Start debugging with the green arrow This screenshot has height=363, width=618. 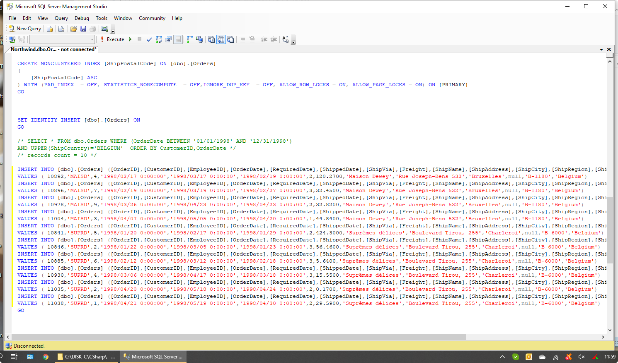(130, 39)
